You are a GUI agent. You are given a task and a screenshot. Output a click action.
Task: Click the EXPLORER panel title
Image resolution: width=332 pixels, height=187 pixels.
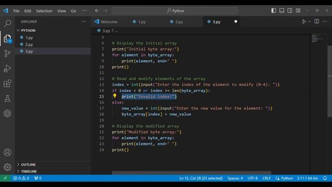click(x=29, y=22)
